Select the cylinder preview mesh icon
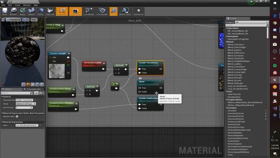Viewport: 280px width, 158px height. point(23,84)
